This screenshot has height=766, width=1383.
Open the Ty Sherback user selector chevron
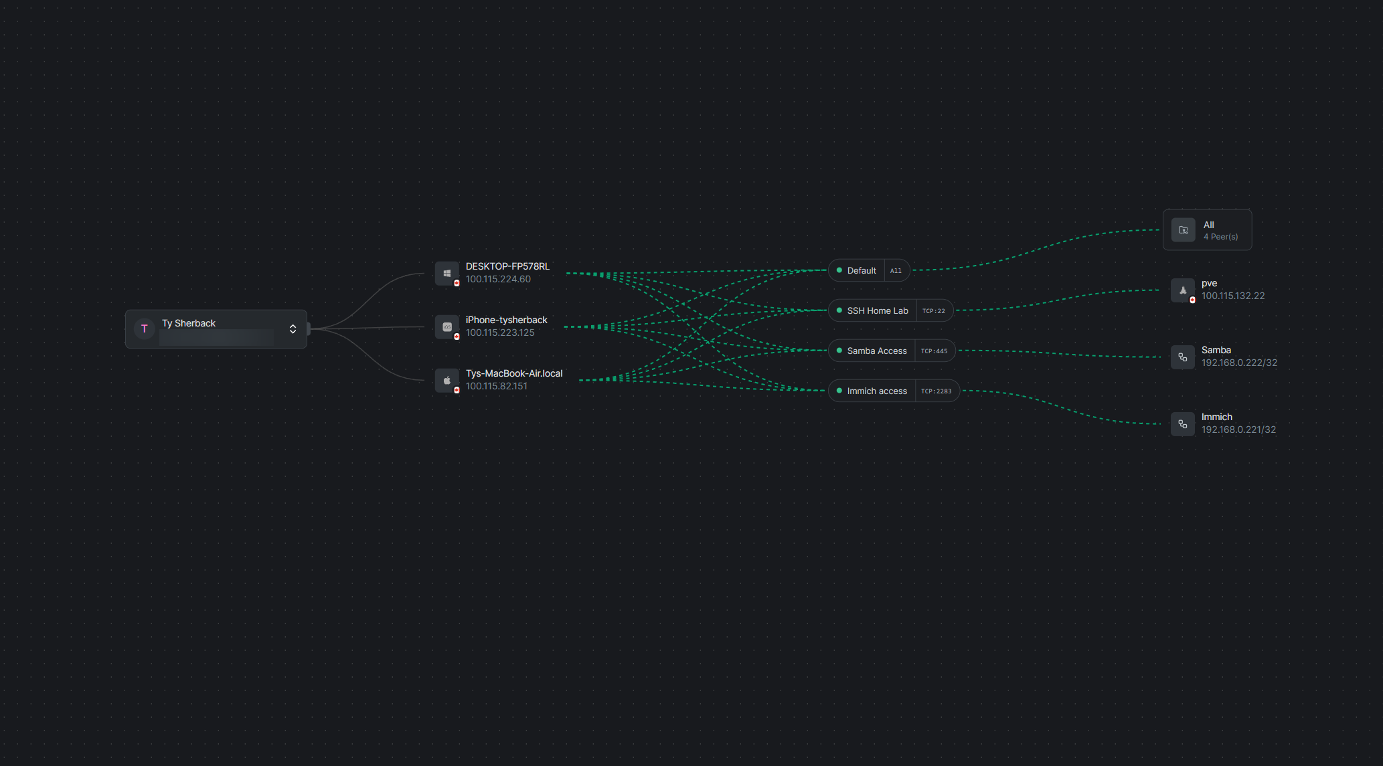tap(293, 329)
